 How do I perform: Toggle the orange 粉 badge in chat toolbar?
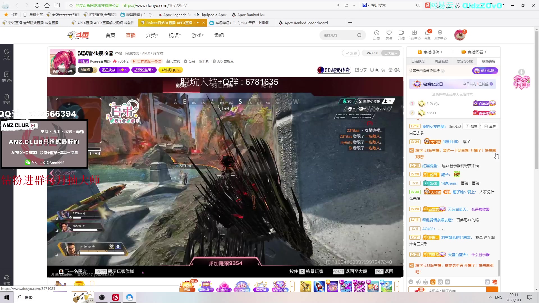(433, 282)
